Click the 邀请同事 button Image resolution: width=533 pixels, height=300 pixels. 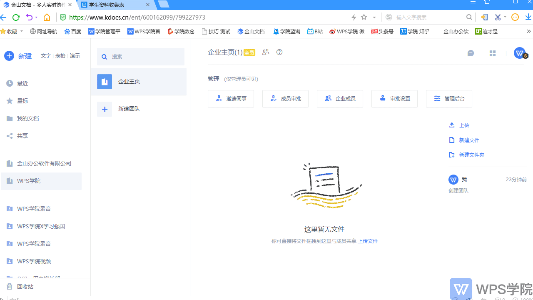pyautogui.click(x=231, y=99)
